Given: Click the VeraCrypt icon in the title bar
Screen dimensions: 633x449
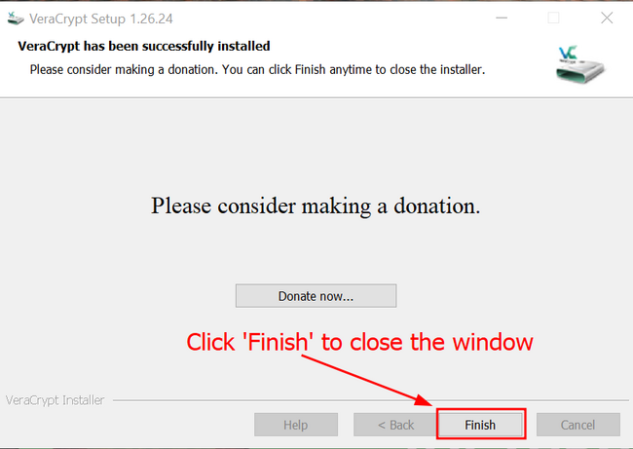Looking at the screenshot, I should click(x=16, y=19).
